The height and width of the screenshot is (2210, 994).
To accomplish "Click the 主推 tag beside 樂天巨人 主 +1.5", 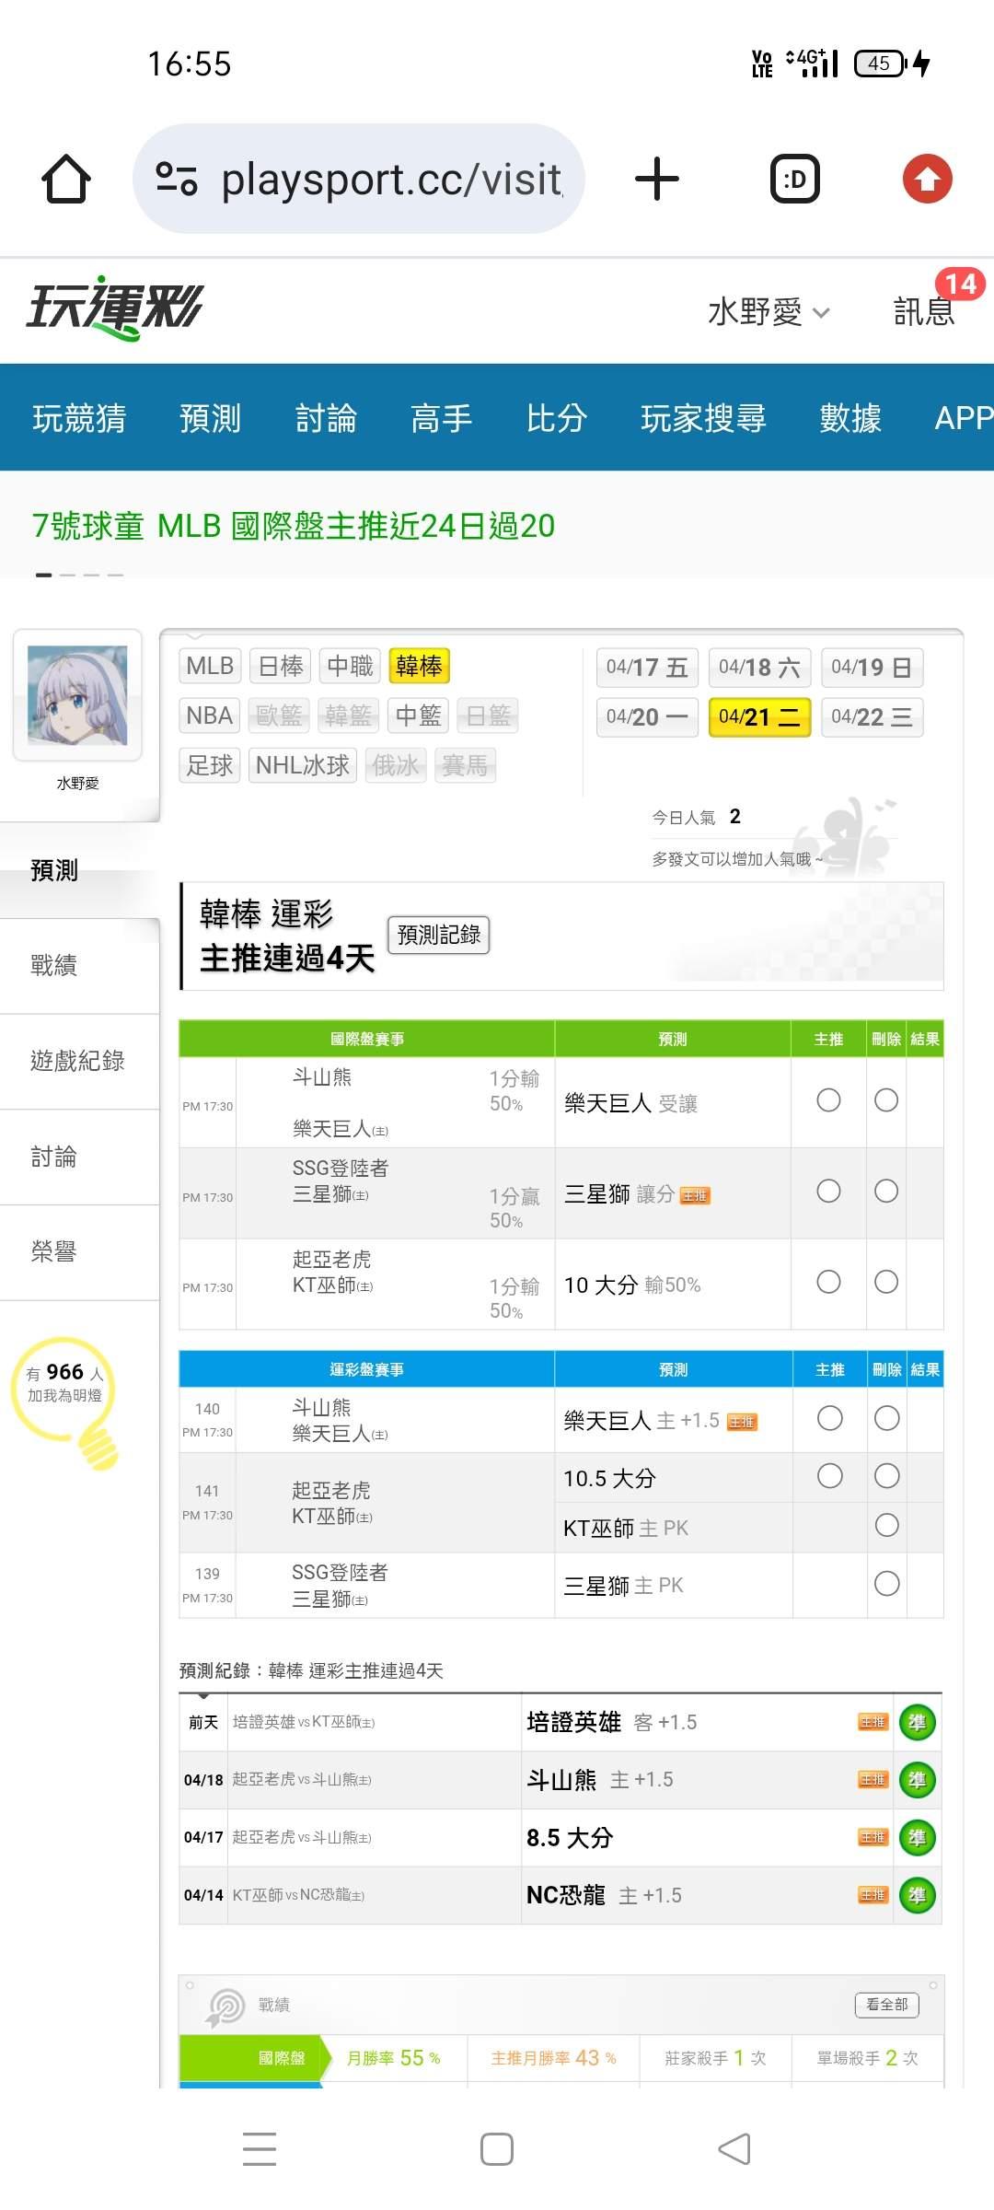I will pos(742,1423).
